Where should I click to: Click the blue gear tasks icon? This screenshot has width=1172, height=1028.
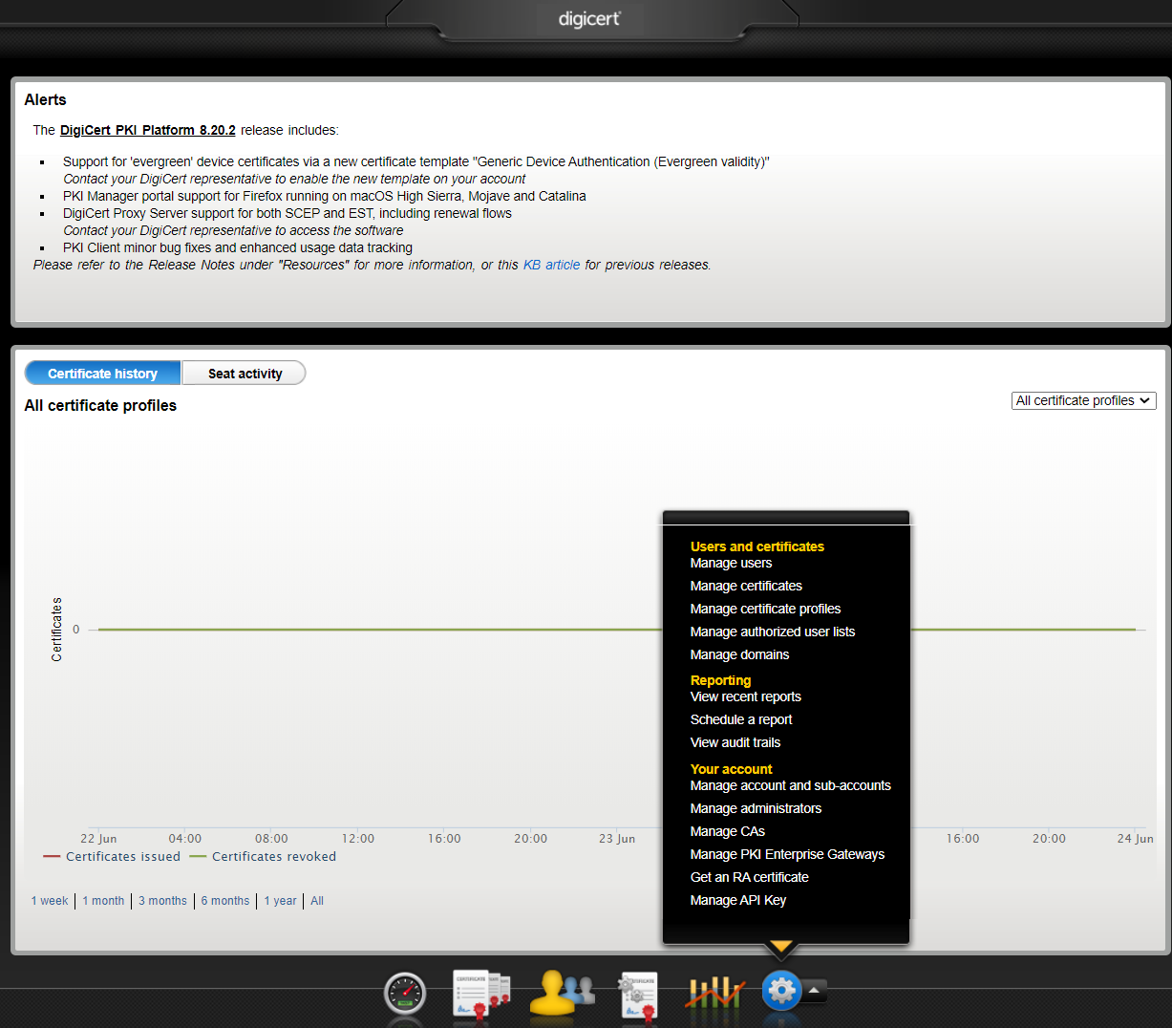click(x=781, y=991)
